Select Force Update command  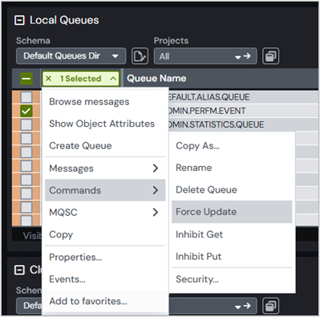[232, 212]
